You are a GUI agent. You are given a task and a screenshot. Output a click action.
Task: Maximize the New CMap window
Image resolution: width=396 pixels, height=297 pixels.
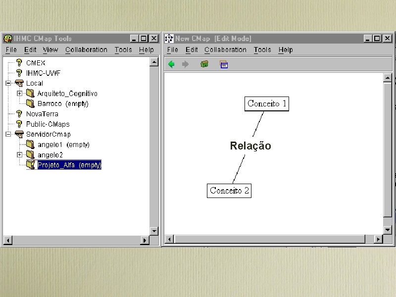pyautogui.click(x=377, y=39)
